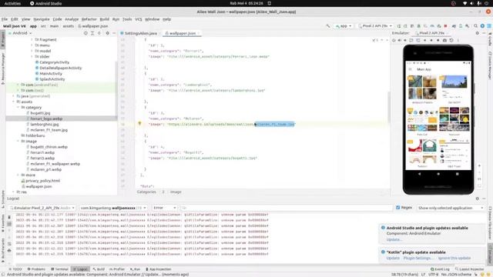Open the Project vertical side tab
This screenshot has width=493, height=277.
(x=3, y=40)
